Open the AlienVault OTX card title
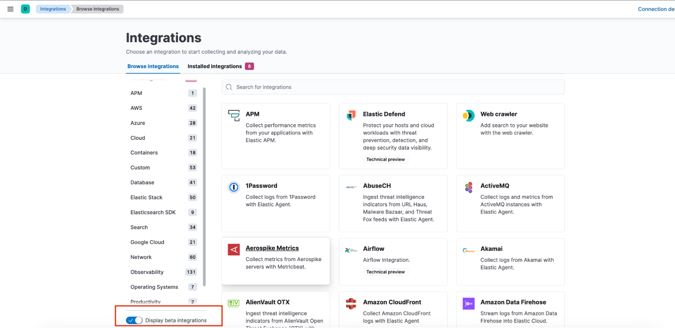Image resolution: width=675 pixels, height=328 pixels. point(267,302)
